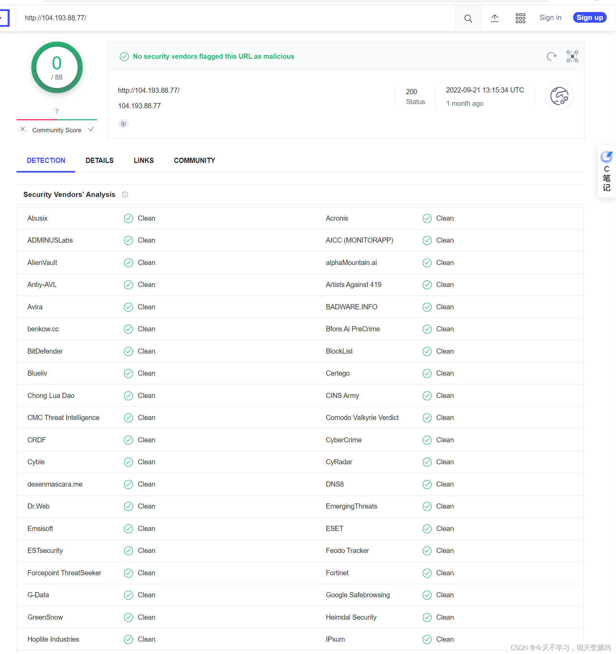Click the globe link icon

[x=559, y=96]
